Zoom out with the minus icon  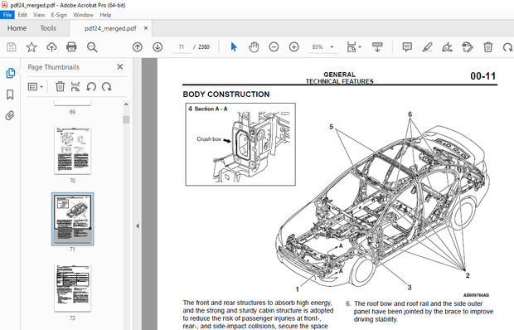[274, 47]
